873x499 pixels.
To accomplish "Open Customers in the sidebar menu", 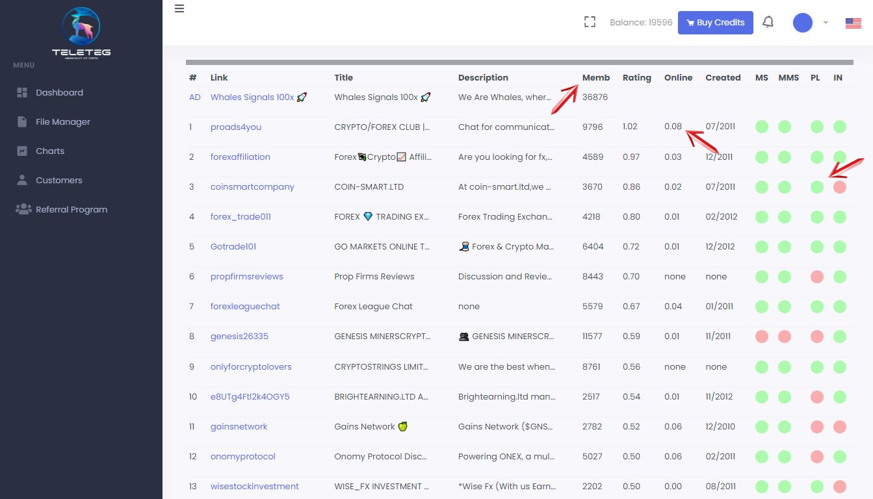I will pyautogui.click(x=59, y=180).
